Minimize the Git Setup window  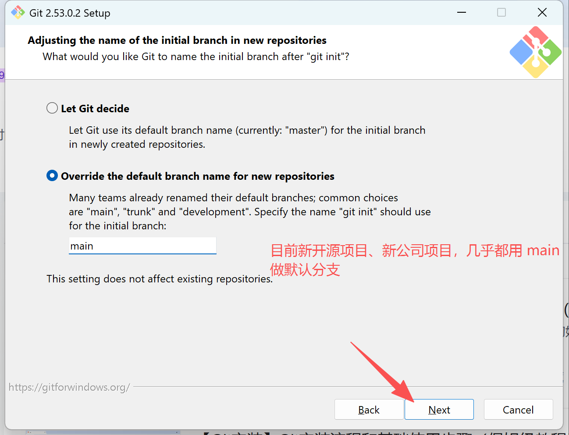click(x=462, y=12)
